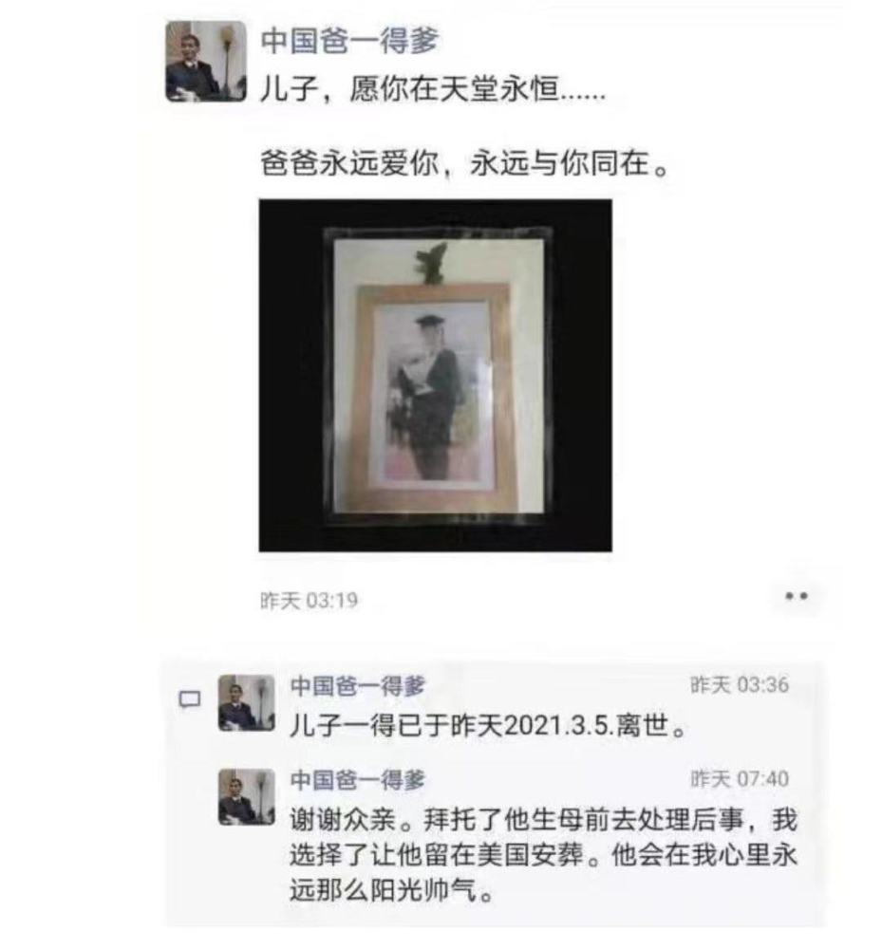This screenshot has height=949, width=882.
Task: Open commenter name on the 07:40 comment
Action: click(x=358, y=779)
